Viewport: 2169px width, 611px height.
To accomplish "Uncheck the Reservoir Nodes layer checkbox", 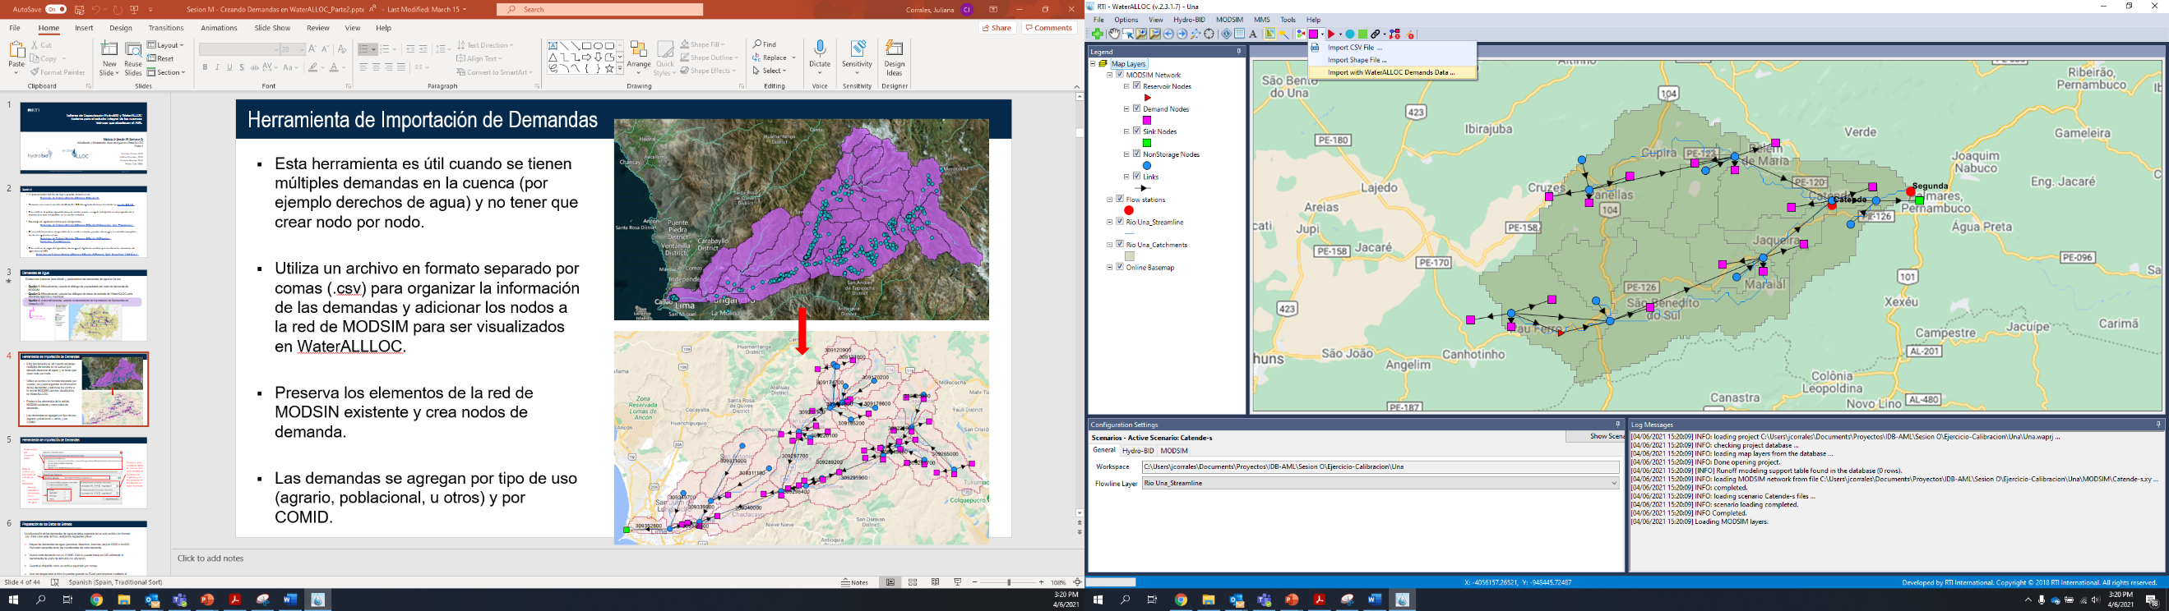I will (1136, 85).
